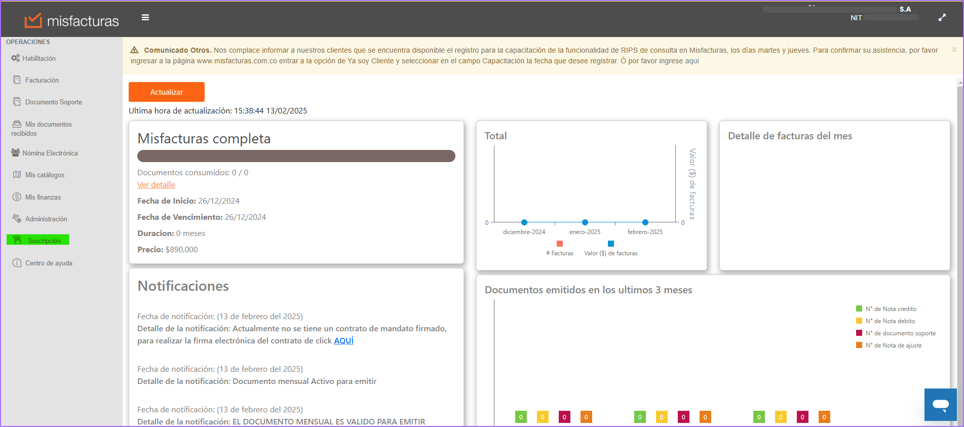The height and width of the screenshot is (427, 964).
Task: Click the Notificaciones heading
Action: 183,286
